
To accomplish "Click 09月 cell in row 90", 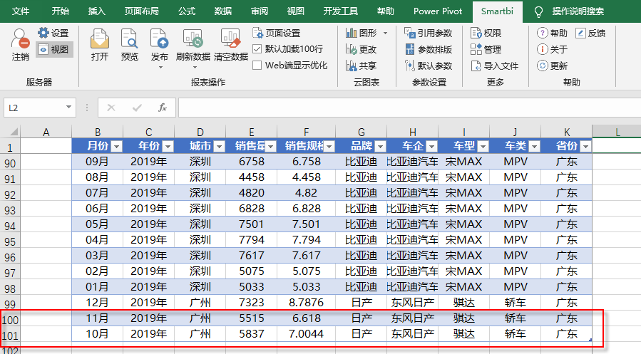I will [x=97, y=162].
